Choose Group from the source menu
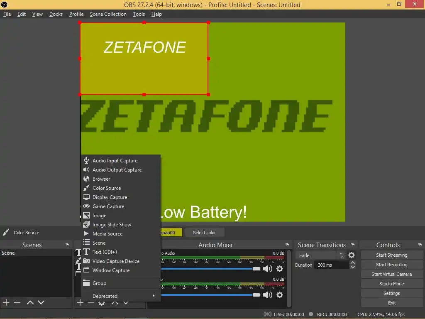Image resolution: width=425 pixels, height=319 pixels. [121, 283]
